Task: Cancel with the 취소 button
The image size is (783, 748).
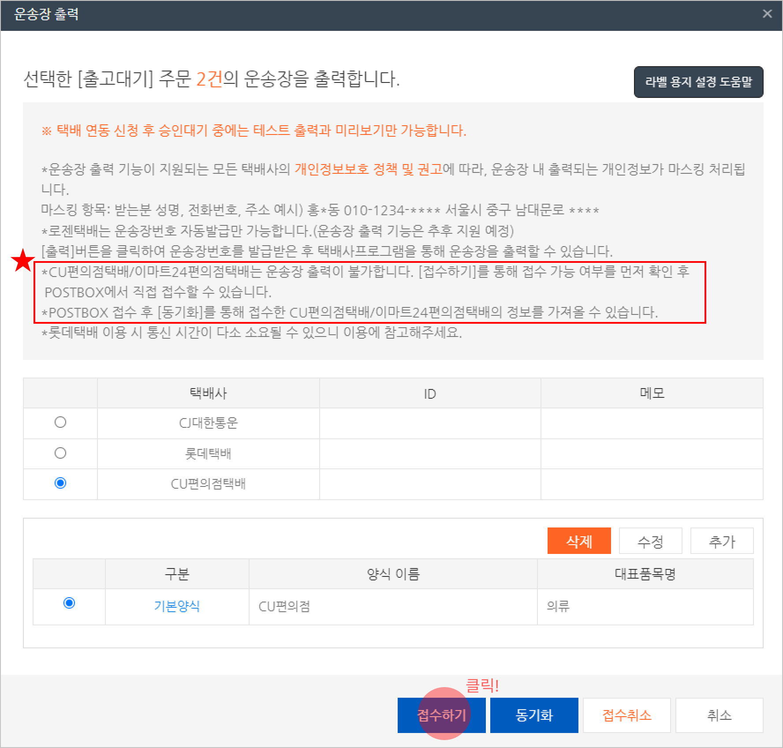Action: 719,715
